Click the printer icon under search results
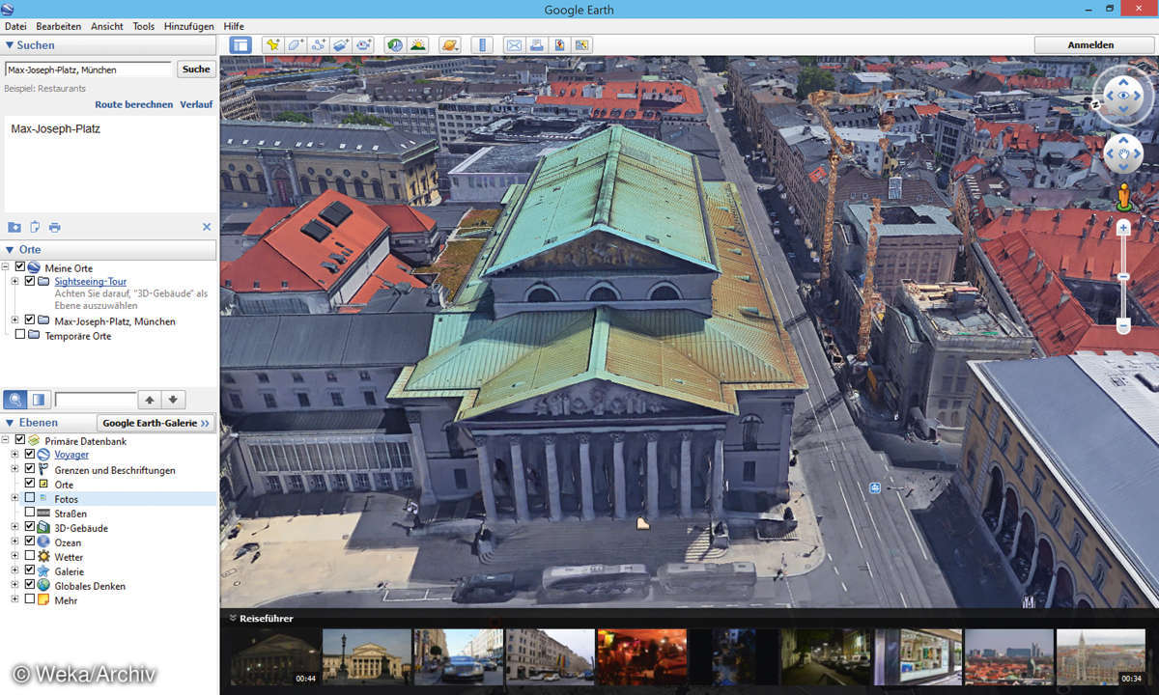This screenshot has width=1159, height=695. (55, 227)
